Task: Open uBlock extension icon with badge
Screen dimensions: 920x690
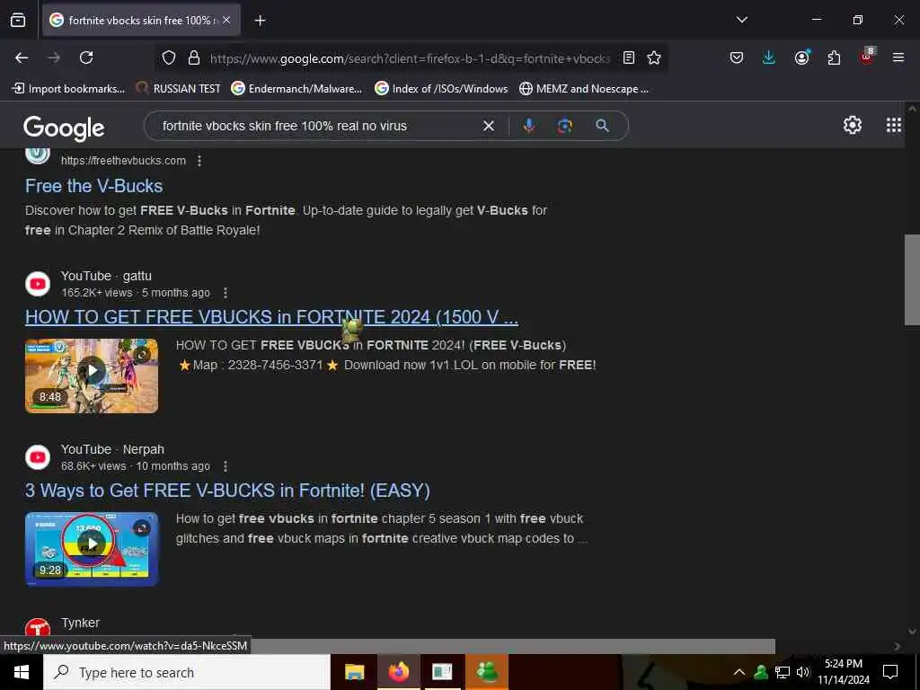Action: (867, 57)
